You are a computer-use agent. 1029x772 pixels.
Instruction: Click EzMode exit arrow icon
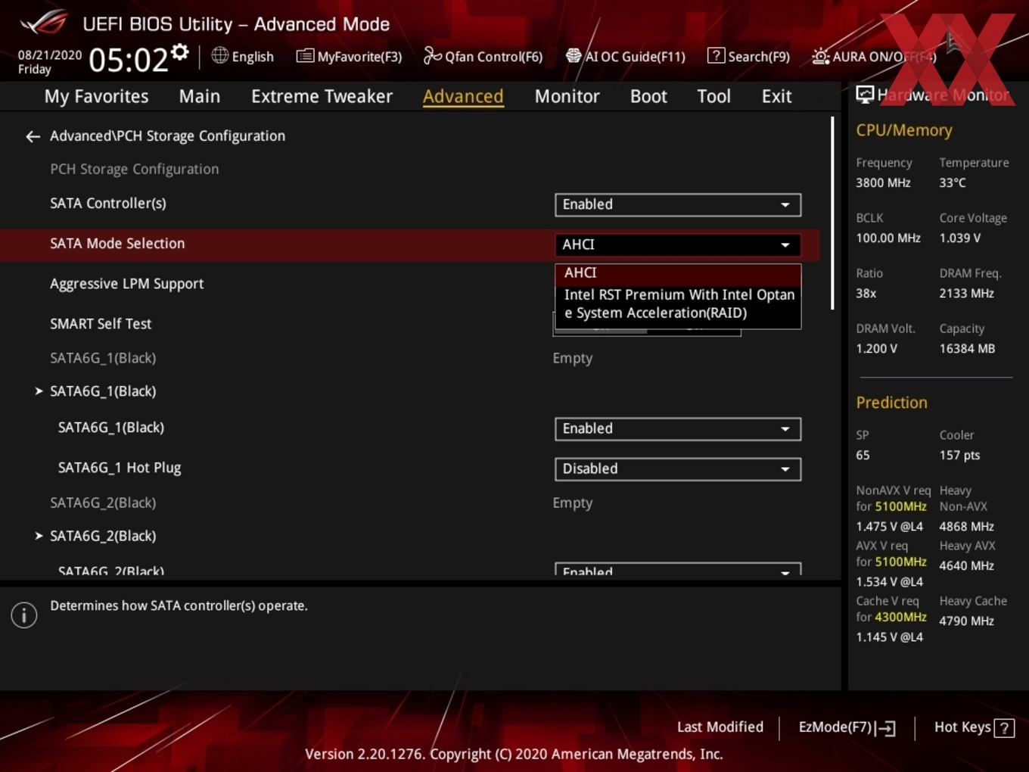tap(885, 728)
